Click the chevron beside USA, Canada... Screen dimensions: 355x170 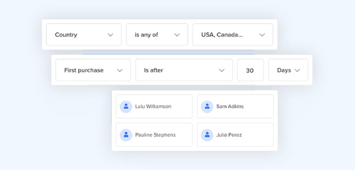click(262, 35)
